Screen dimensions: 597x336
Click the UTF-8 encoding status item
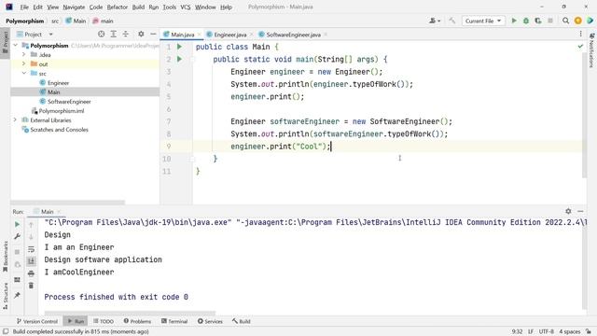[546, 331]
